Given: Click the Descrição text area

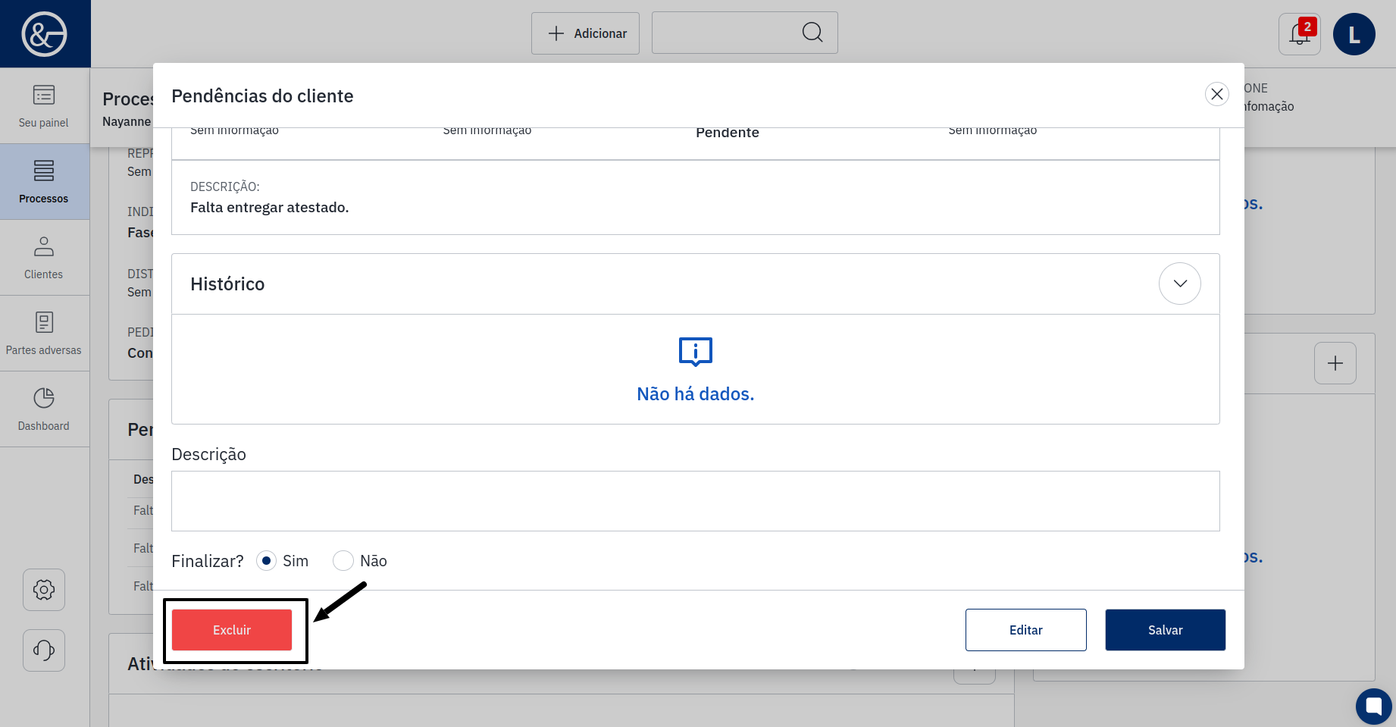Looking at the screenshot, I should tap(696, 501).
